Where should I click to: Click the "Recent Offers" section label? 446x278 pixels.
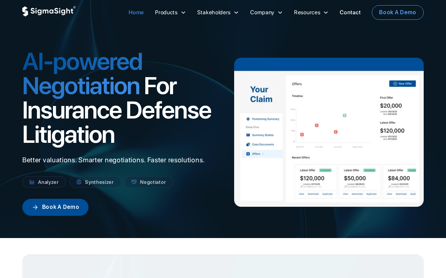pyautogui.click(x=301, y=157)
